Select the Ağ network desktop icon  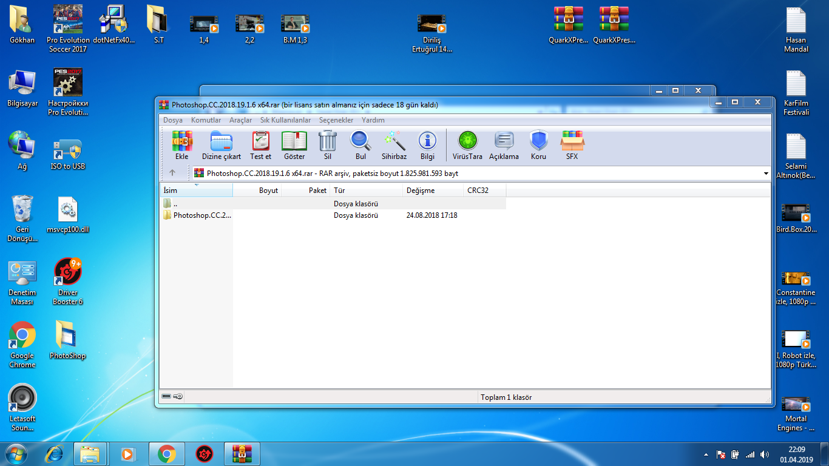click(22, 152)
